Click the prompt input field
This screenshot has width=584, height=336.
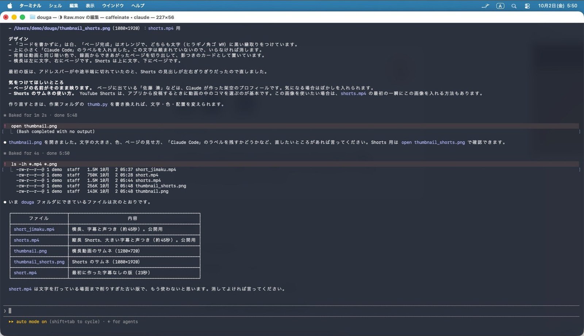pos(291,311)
